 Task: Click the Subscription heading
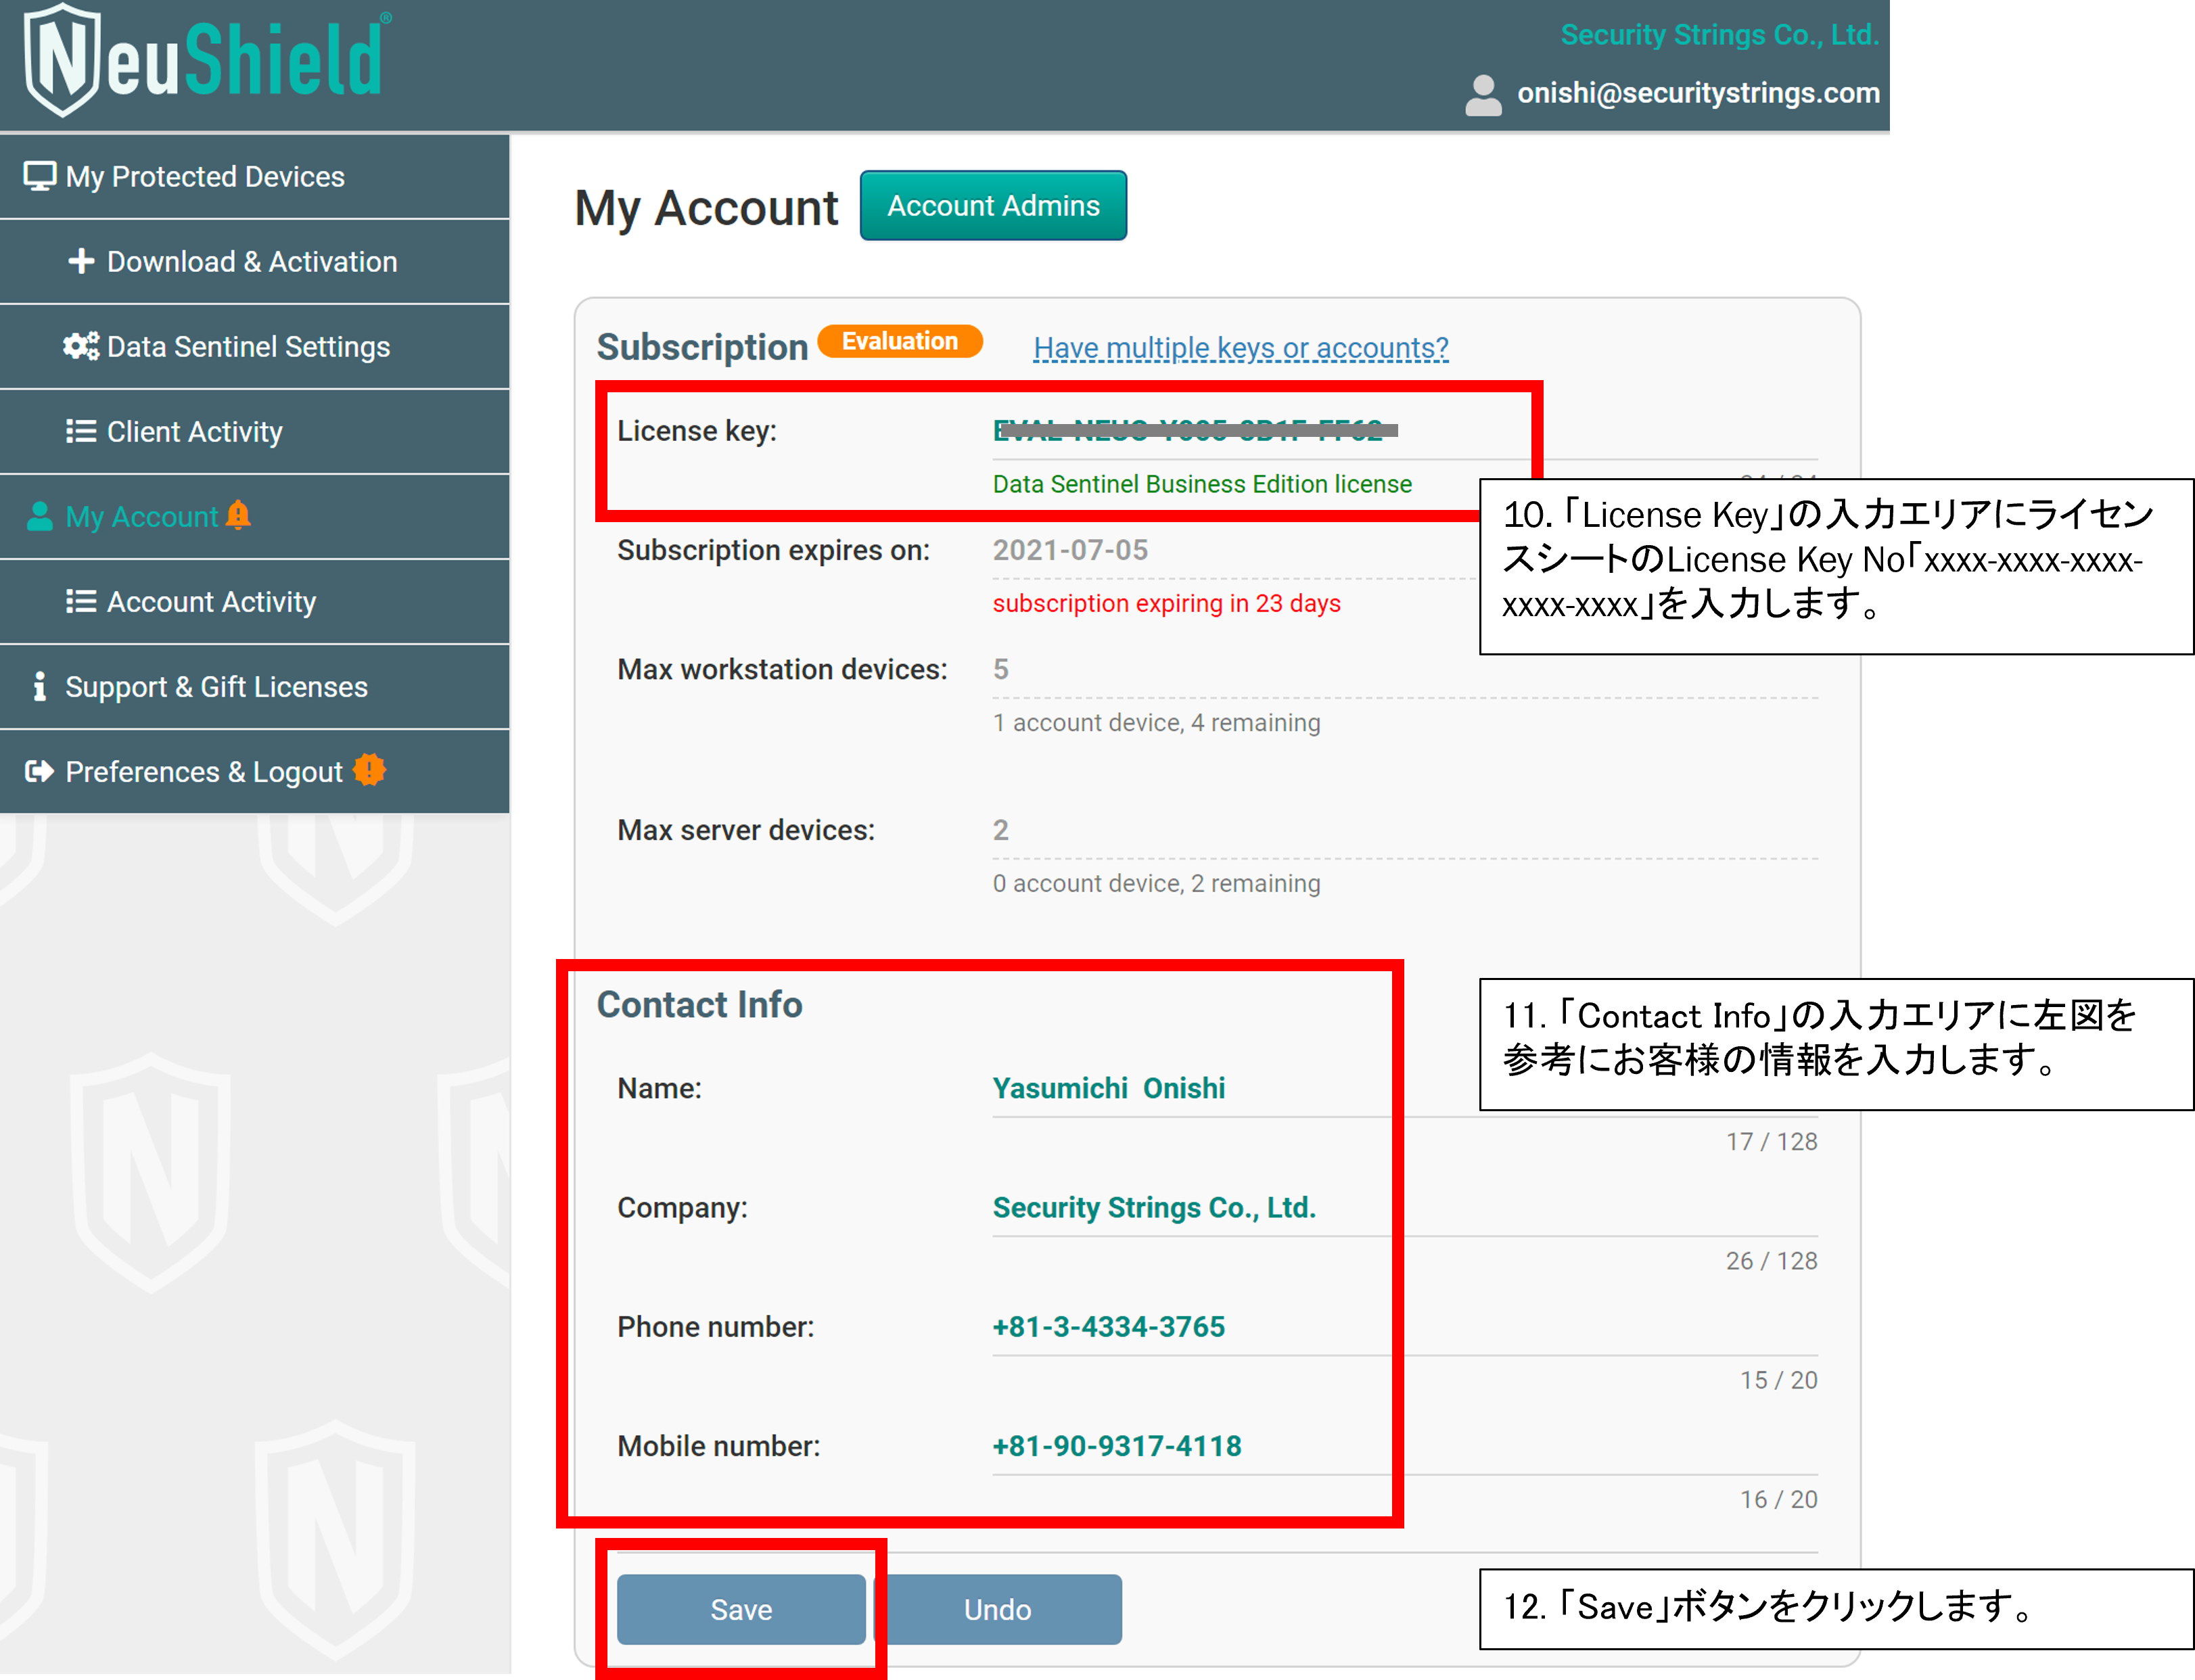(x=702, y=347)
